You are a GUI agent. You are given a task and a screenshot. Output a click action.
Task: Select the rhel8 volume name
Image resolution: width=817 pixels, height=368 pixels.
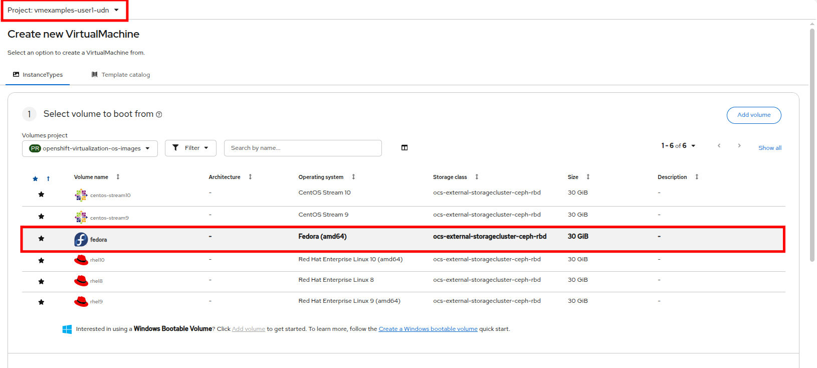(96, 281)
